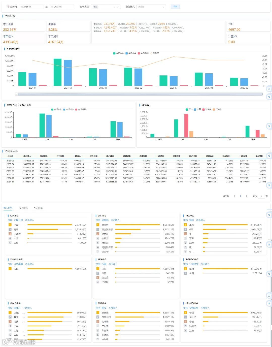The image size is (272, 347).
Task: Click the round side icon beside the 毛利同环比 table header
Action: pyautogui.click(x=269, y=156)
